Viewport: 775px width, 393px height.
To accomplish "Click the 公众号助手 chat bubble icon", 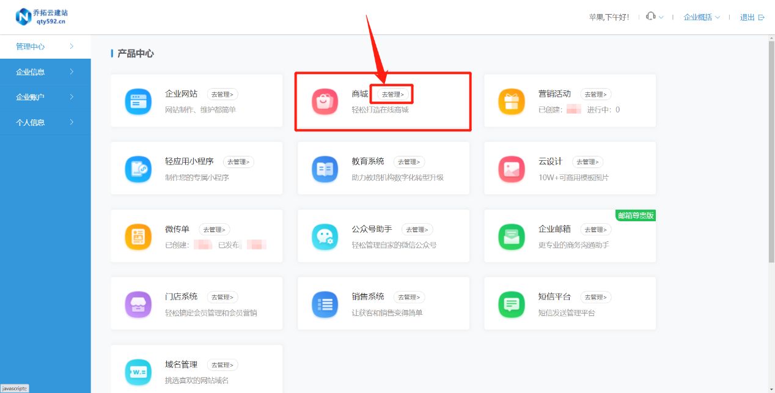I will pyautogui.click(x=325, y=236).
